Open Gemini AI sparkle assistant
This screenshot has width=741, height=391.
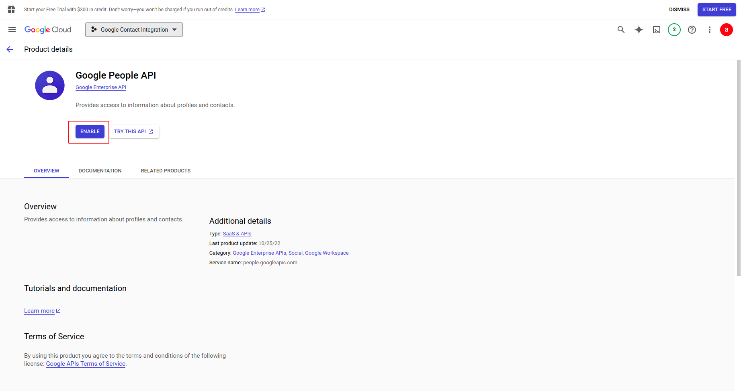click(639, 30)
